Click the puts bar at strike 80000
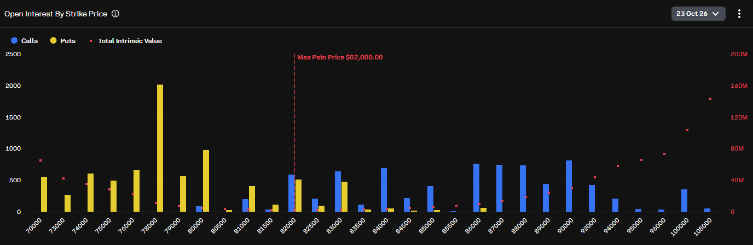Screen dimensions: 753x245 (206, 181)
